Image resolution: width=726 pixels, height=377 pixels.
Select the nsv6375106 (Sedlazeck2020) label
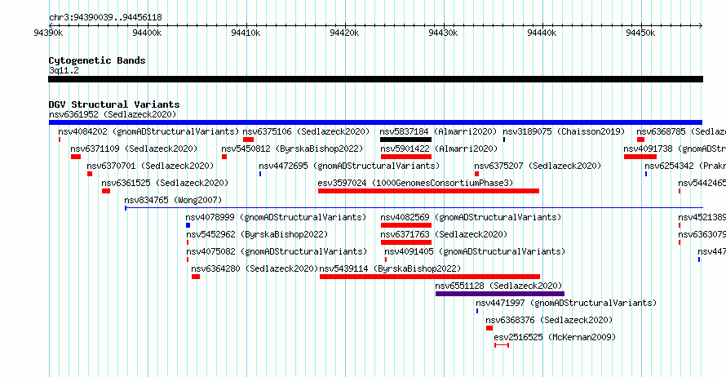306,131
